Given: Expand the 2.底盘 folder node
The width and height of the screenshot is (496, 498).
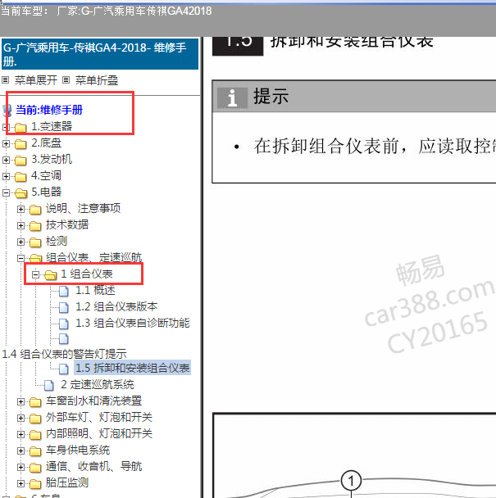Looking at the screenshot, I should (x=6, y=143).
